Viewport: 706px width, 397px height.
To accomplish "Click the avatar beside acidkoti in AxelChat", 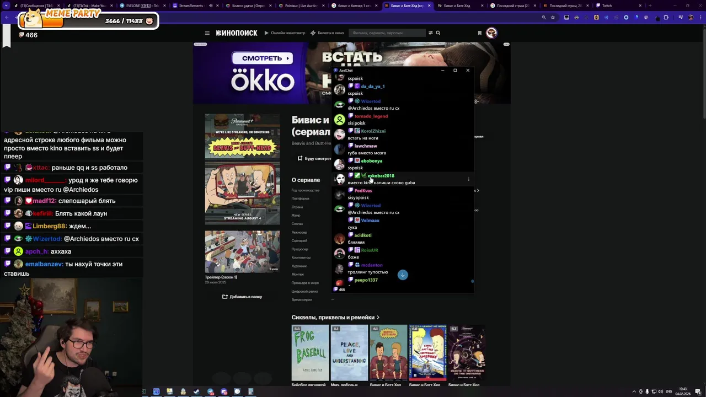I will click(339, 239).
